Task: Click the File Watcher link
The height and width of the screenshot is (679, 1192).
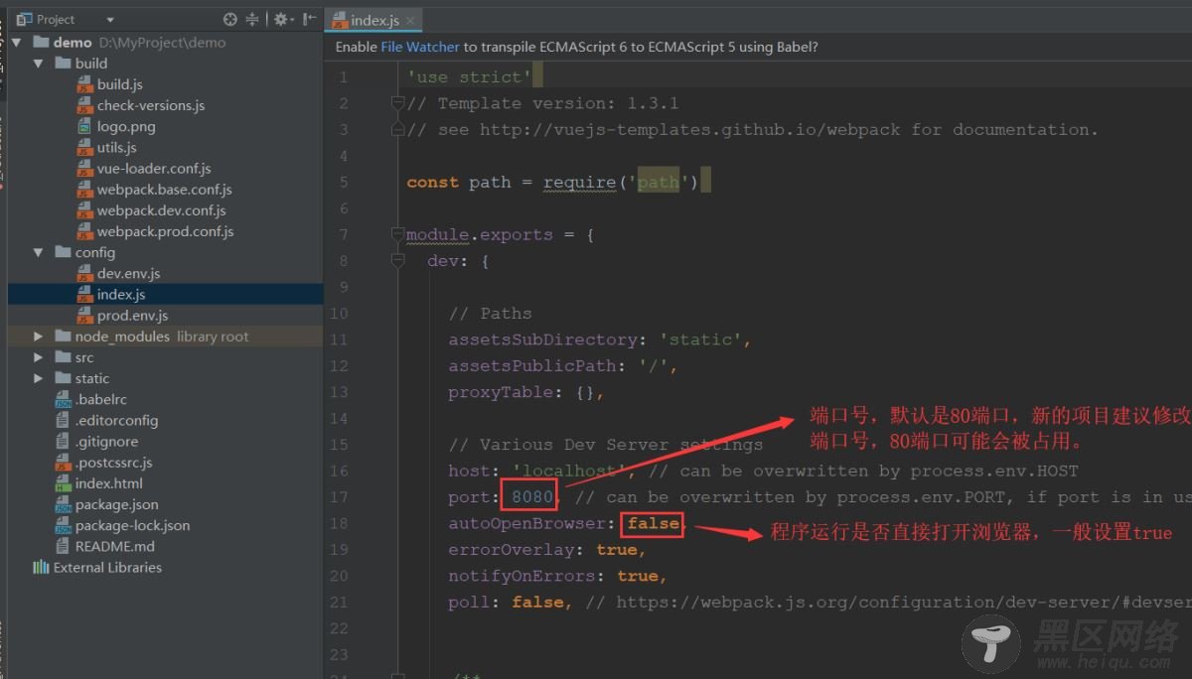Action: pyautogui.click(x=420, y=47)
